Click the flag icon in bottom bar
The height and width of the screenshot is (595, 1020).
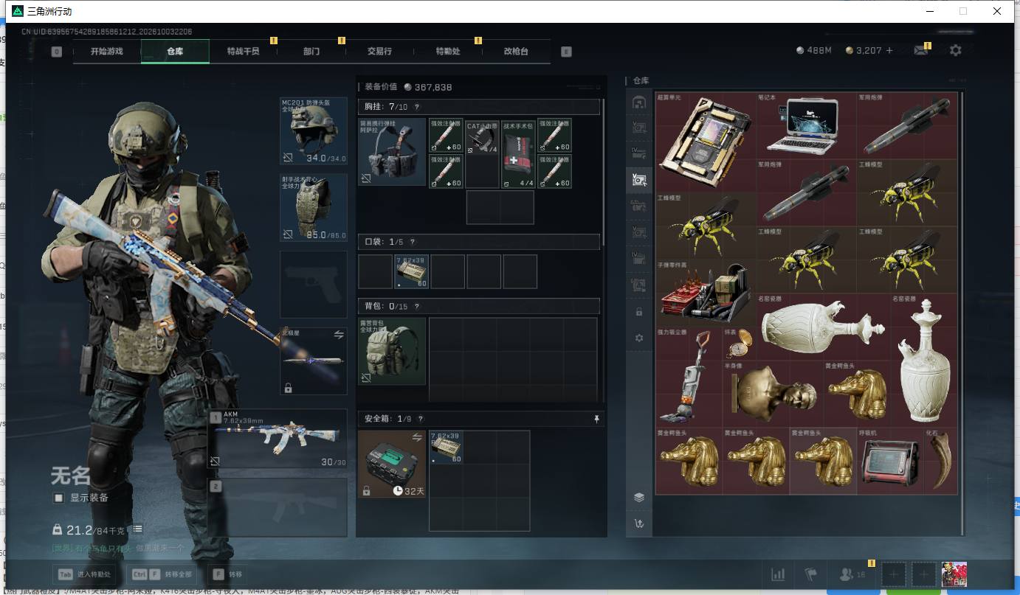point(810,574)
